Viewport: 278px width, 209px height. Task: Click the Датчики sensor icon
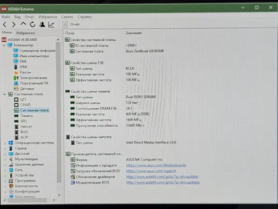tap(16, 89)
